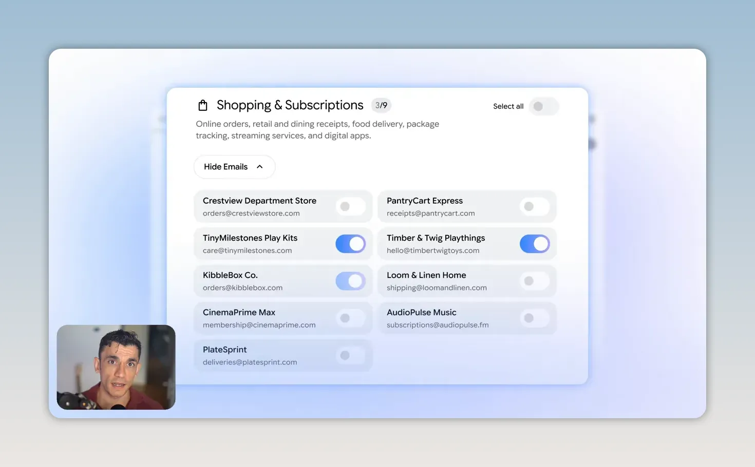Disable TinyMilestones Play Kits toggle
This screenshot has height=467, width=755.
point(351,244)
